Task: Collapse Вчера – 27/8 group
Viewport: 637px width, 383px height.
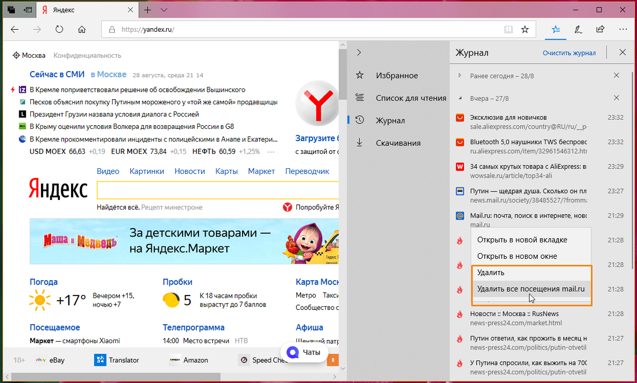Action: point(460,99)
